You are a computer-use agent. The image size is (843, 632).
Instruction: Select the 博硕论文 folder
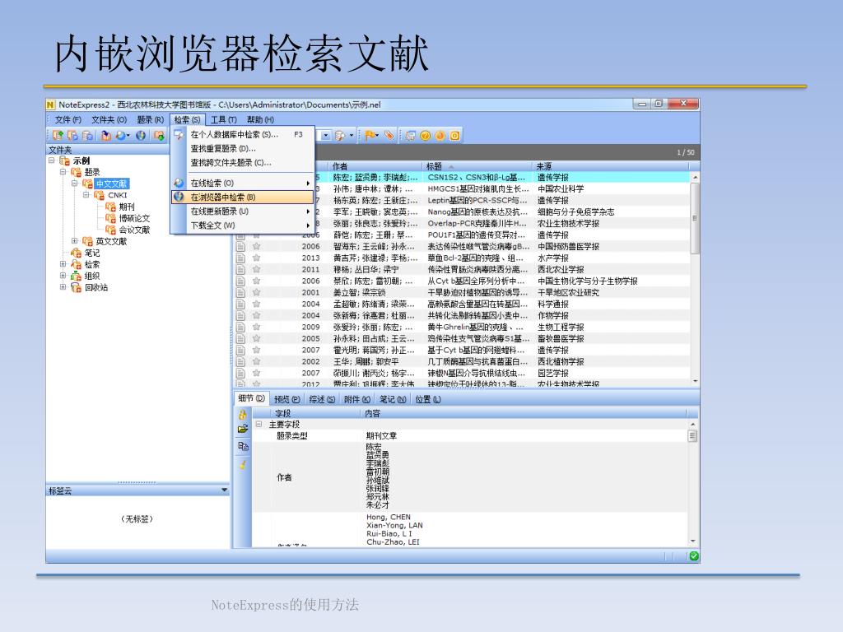pos(134,218)
